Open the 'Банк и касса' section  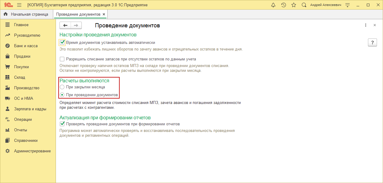pyautogui.click(x=26, y=46)
